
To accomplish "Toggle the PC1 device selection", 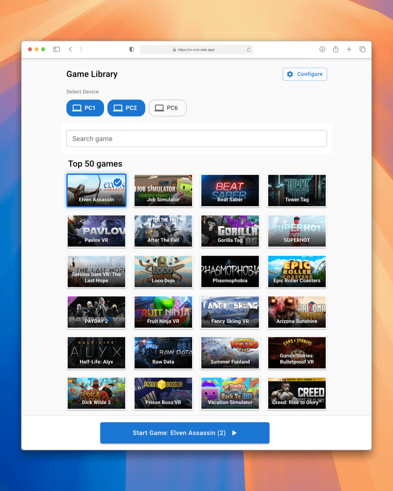I will (x=85, y=108).
